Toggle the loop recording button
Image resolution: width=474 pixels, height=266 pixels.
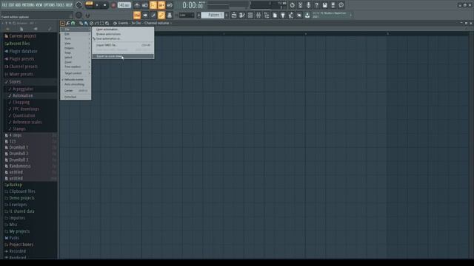coord(170,5)
